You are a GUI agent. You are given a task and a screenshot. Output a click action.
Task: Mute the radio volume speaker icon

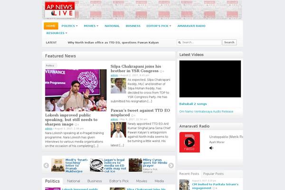coord(211,148)
